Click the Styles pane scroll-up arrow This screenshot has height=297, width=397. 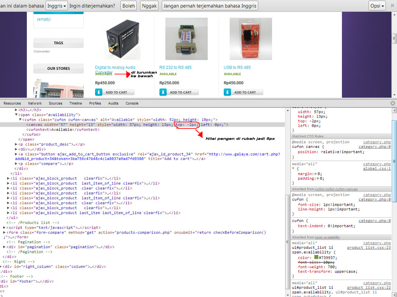(x=394, y=111)
